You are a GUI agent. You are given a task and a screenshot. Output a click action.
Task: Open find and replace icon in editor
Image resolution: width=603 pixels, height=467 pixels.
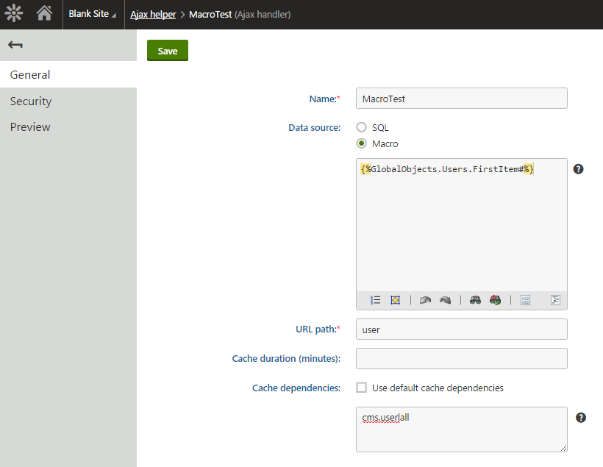[x=496, y=300]
